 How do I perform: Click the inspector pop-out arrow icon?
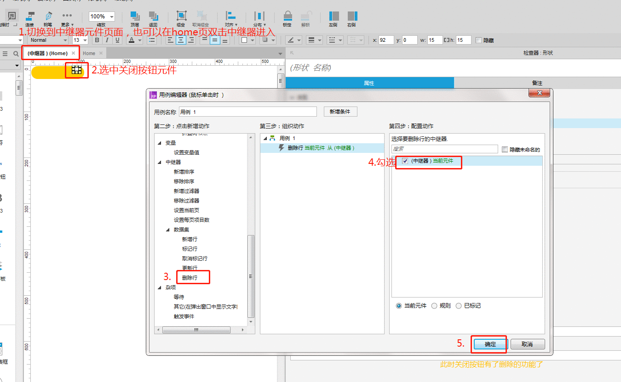pyautogui.click(x=292, y=53)
